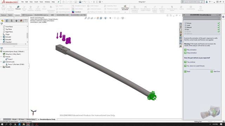Open the File menu

[x=22, y=2]
